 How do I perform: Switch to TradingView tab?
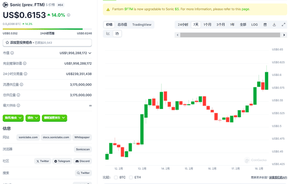[143, 25]
